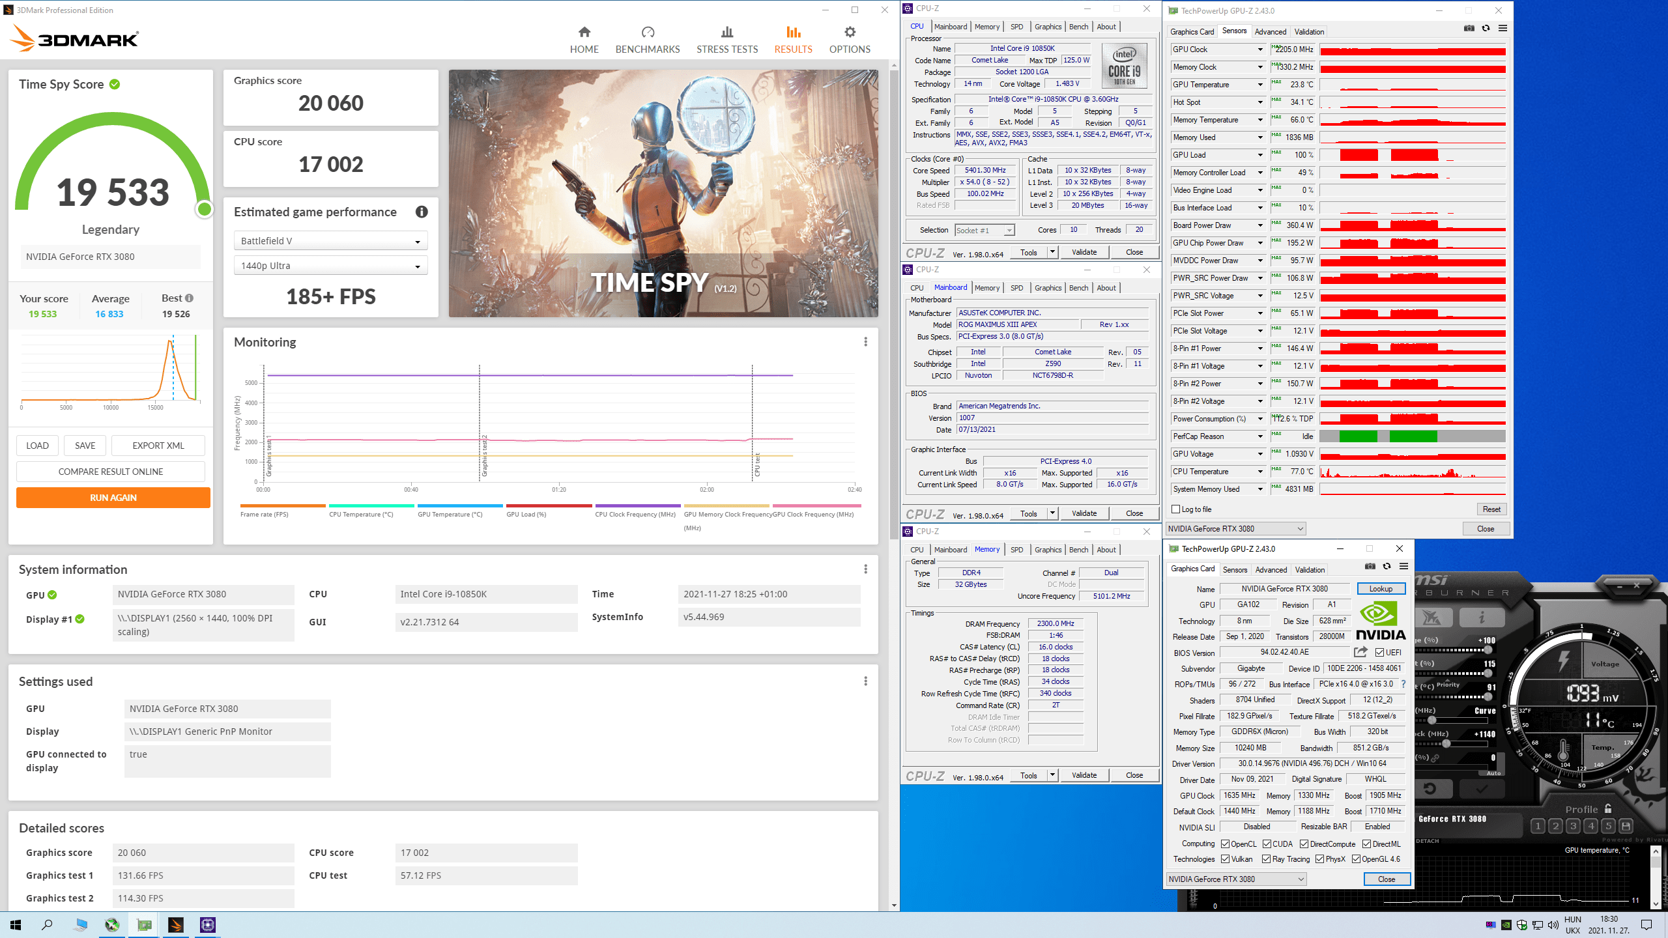Toggle Ray Tracing checkbox
Viewport: 1668px width, 938px height.
[1266, 859]
